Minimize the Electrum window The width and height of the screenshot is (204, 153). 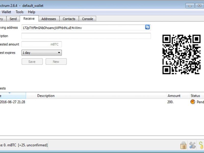click(x=190, y=6)
